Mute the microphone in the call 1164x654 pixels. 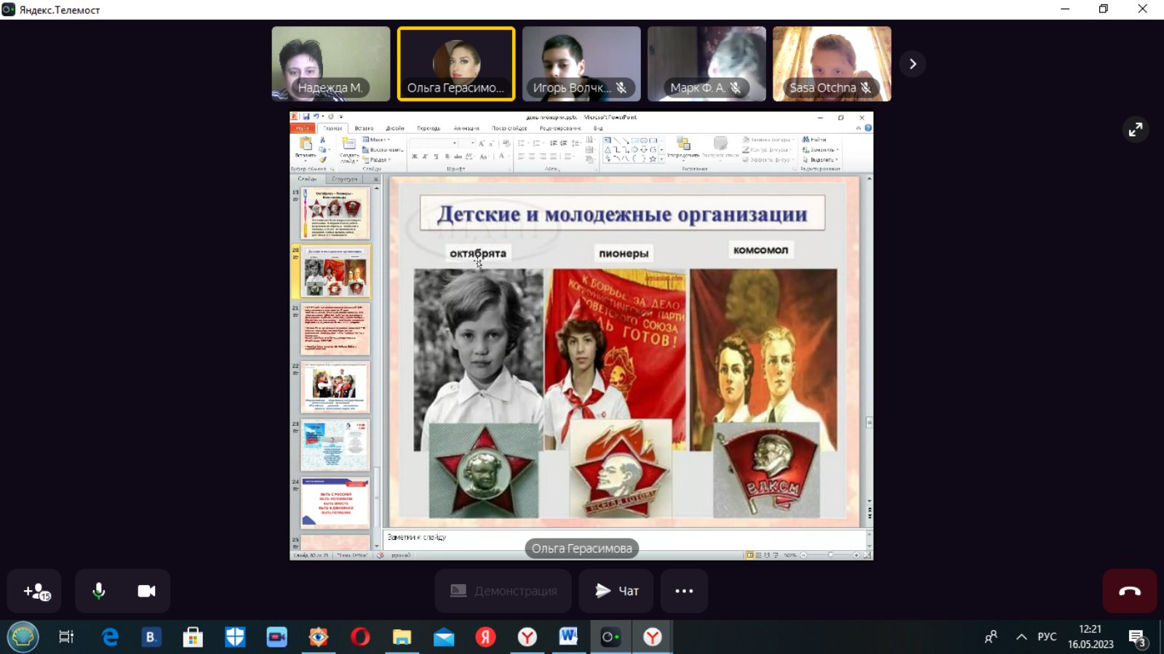coord(99,592)
